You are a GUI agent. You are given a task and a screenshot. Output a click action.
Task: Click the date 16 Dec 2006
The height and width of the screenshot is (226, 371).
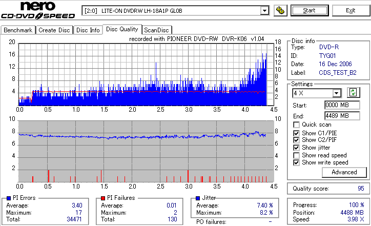pyautogui.click(x=335, y=64)
